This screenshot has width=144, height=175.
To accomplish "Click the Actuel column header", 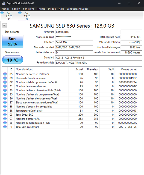I will click(x=77, y=69).
